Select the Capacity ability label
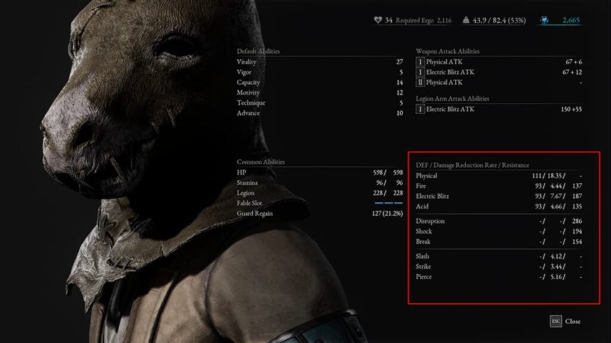The height and width of the screenshot is (343, 611). click(248, 82)
